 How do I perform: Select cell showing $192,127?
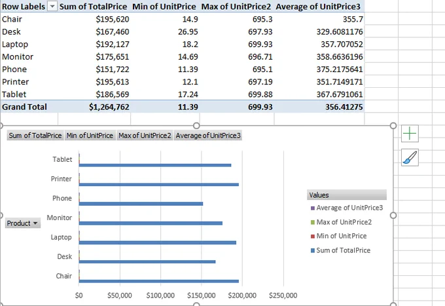(x=94, y=44)
